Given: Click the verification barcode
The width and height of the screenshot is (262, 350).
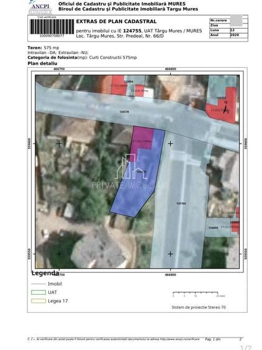Looking at the screenshot, I should (x=52, y=27).
